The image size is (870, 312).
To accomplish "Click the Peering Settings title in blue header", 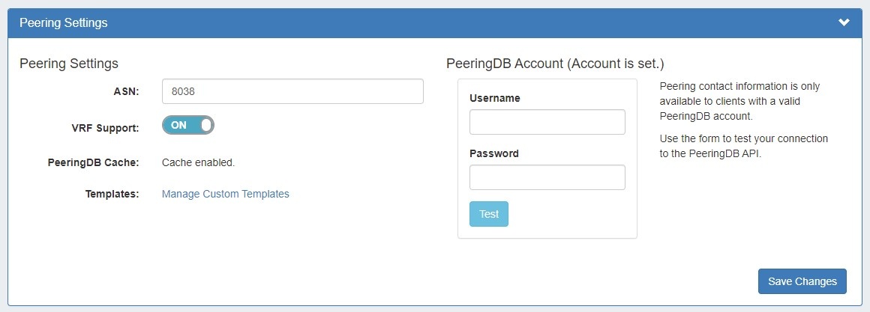I will click(64, 23).
